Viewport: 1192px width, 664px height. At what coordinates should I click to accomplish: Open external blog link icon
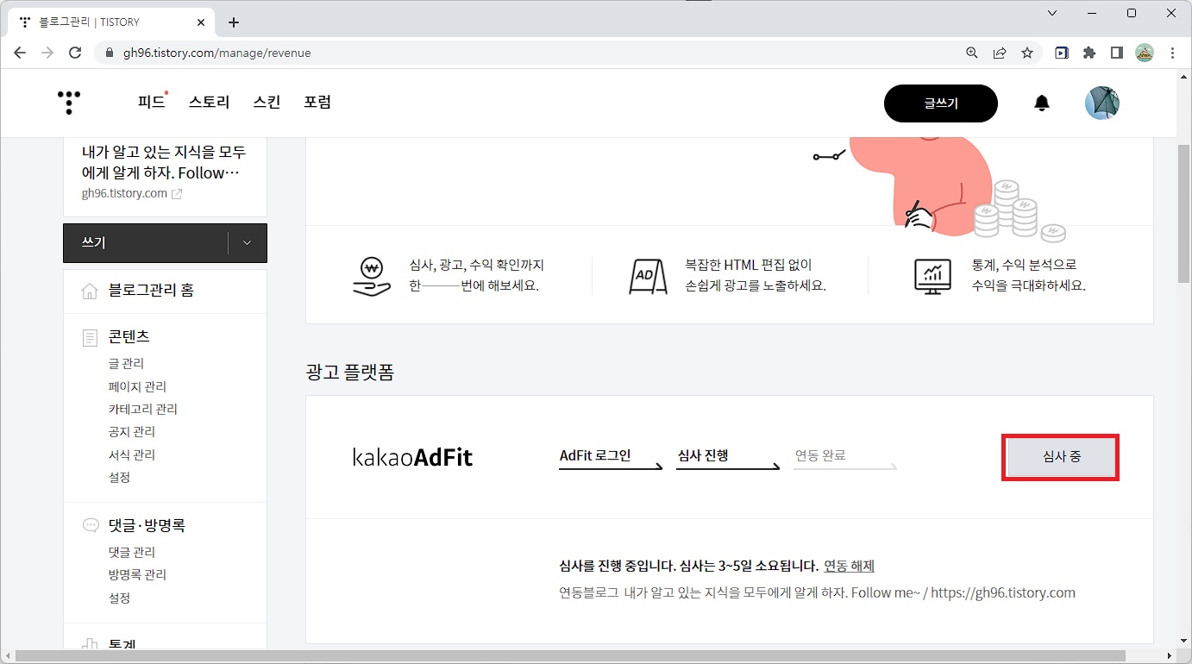(177, 194)
